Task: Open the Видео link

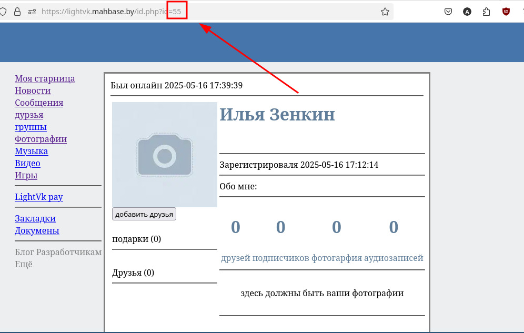Action: tap(27, 163)
